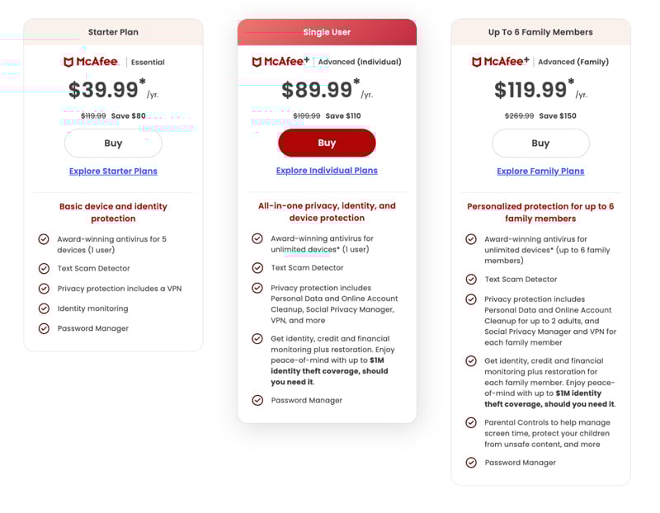Buy the $119.99 Advanced Family plan
This screenshot has width=660, height=513.
[540, 143]
